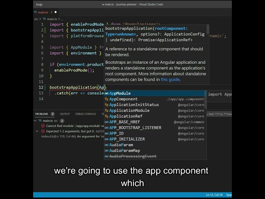Click variable icon beside APP_INITIALIZER
This screenshot has height=199, width=265.
tap(106, 139)
